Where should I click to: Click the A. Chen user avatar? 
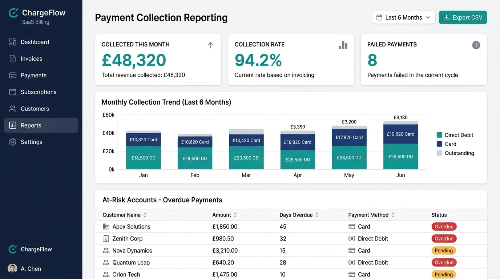(13, 268)
